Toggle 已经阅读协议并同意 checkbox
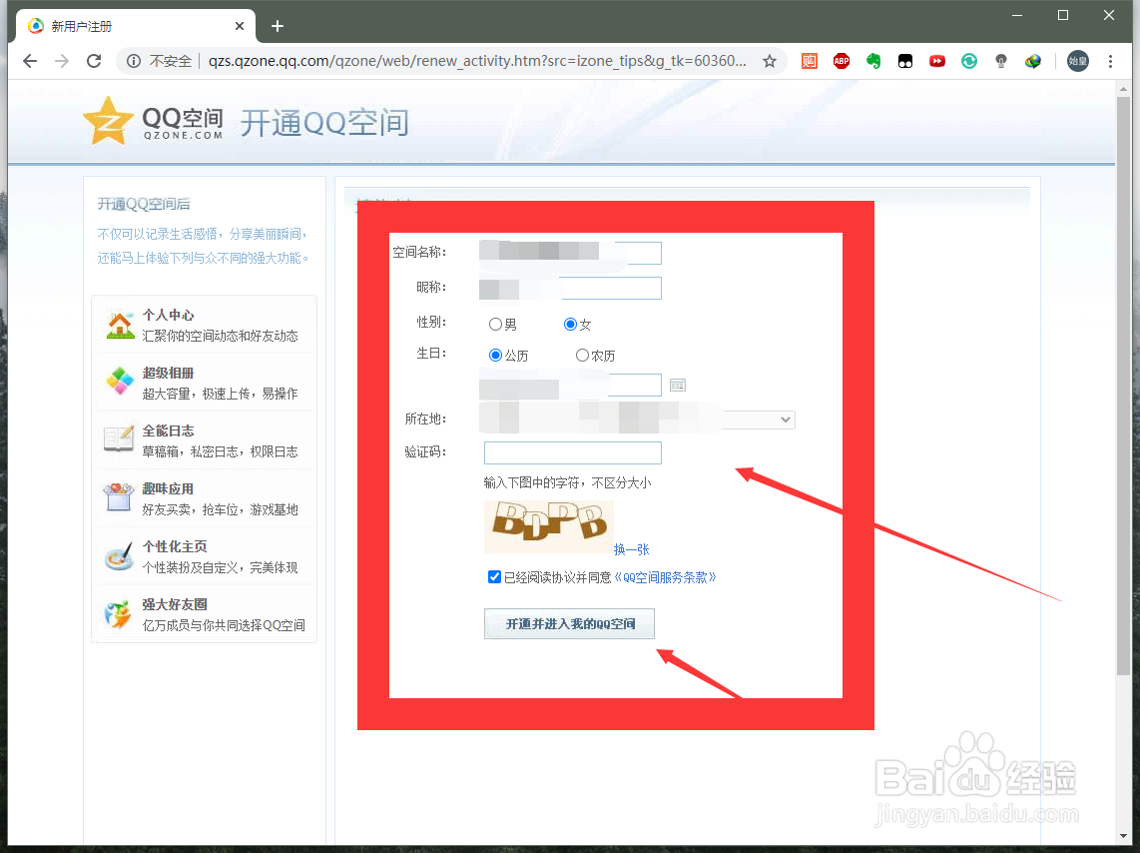 tap(494, 577)
